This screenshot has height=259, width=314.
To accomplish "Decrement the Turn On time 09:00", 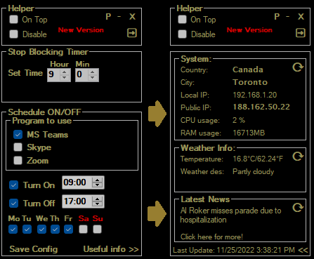I will tap(98, 185).
